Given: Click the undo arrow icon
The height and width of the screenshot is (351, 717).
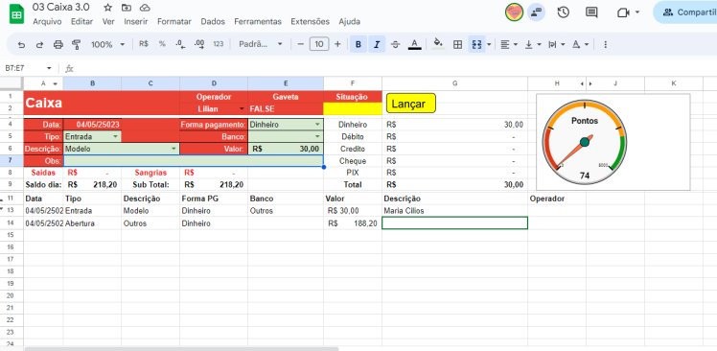Looking at the screenshot, I should pyautogui.click(x=21, y=44).
